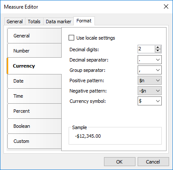Open the Currency symbol dropdown
The width and height of the screenshot is (173, 170).
pyautogui.click(x=150, y=101)
